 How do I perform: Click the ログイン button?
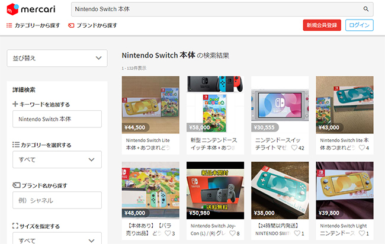tap(360, 25)
